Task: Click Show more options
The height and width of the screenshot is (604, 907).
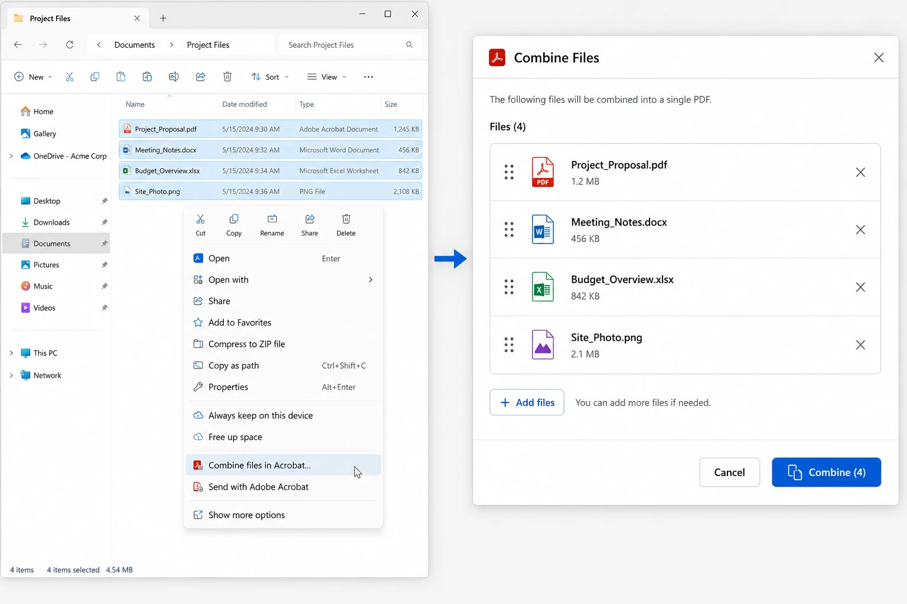Action: (x=283, y=515)
